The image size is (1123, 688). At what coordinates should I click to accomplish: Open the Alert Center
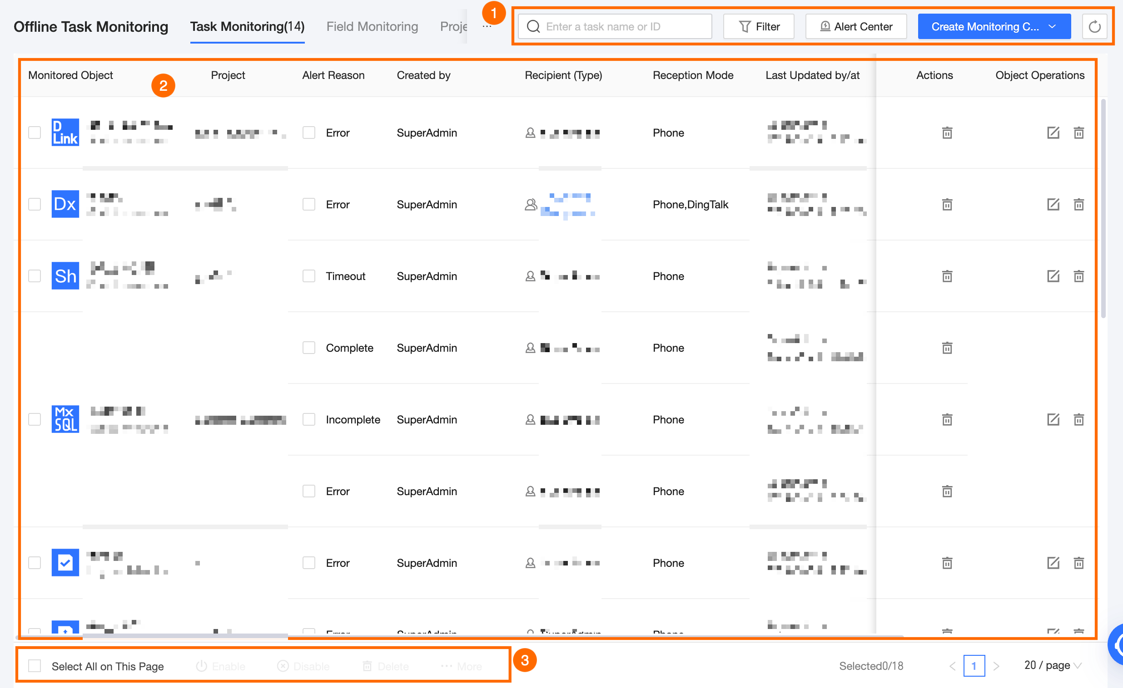(855, 26)
